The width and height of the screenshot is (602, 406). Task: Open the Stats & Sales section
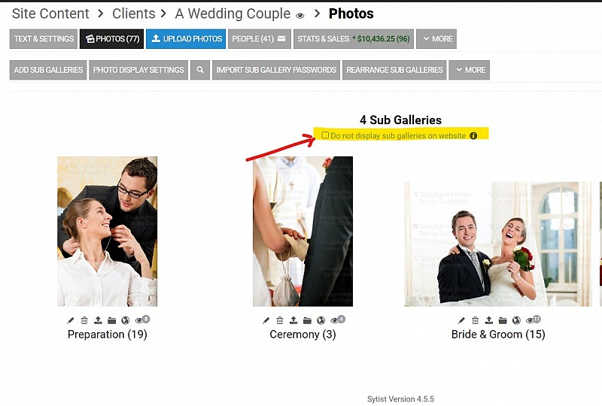pyautogui.click(x=354, y=39)
